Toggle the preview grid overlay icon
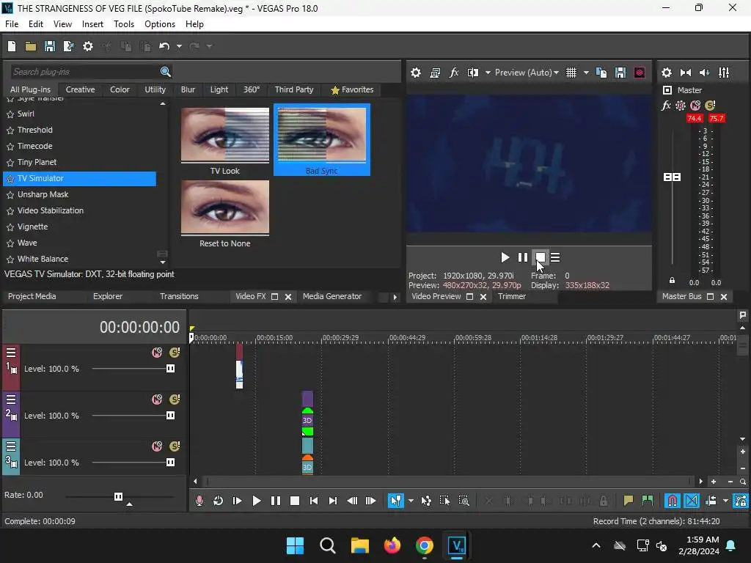 pyautogui.click(x=571, y=73)
